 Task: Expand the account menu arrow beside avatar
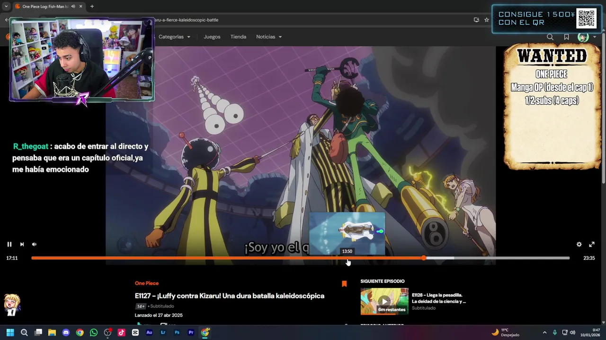(594, 37)
